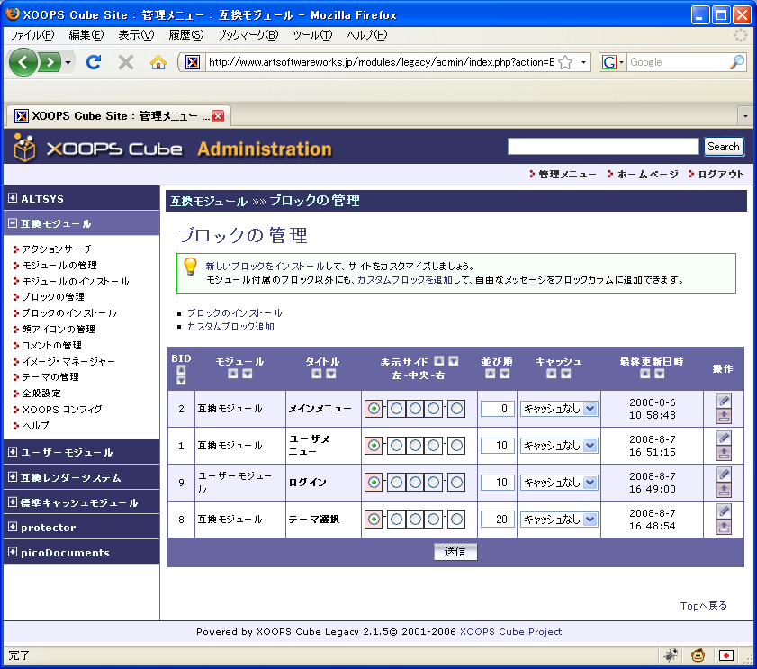Open cache dropdown for メインメニュー row
This screenshot has height=669, width=757.
click(x=559, y=409)
